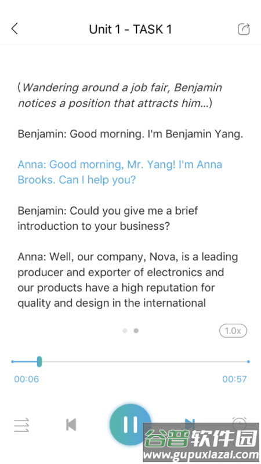Select the 'brief introduction' Benjamin line
Image resolution: width=261 pixels, height=464 pixels.
click(x=108, y=219)
